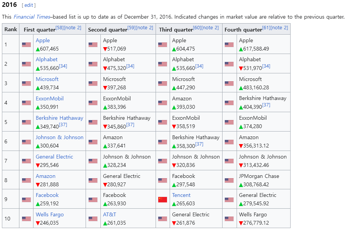The height and width of the screenshot is (230, 345).
Task: Open note 2 in Fourth quarter header
Action: pos(279,28)
